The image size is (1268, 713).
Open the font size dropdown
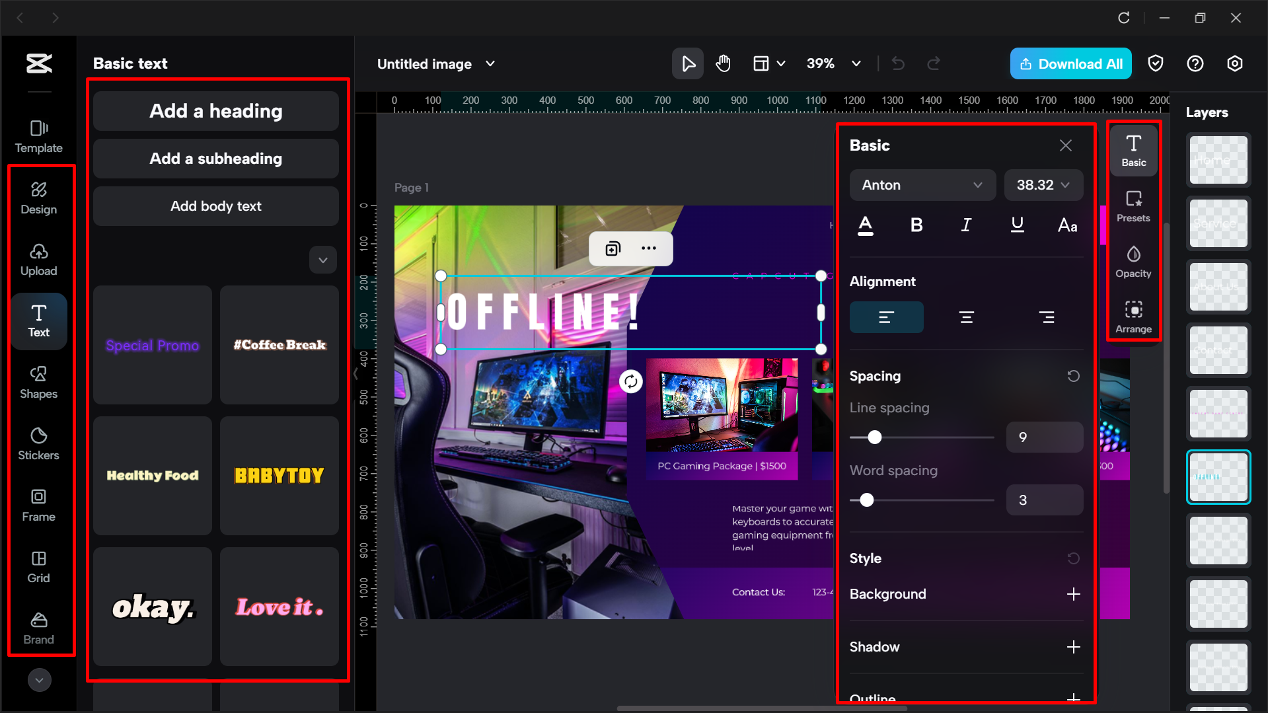[x=1043, y=185]
